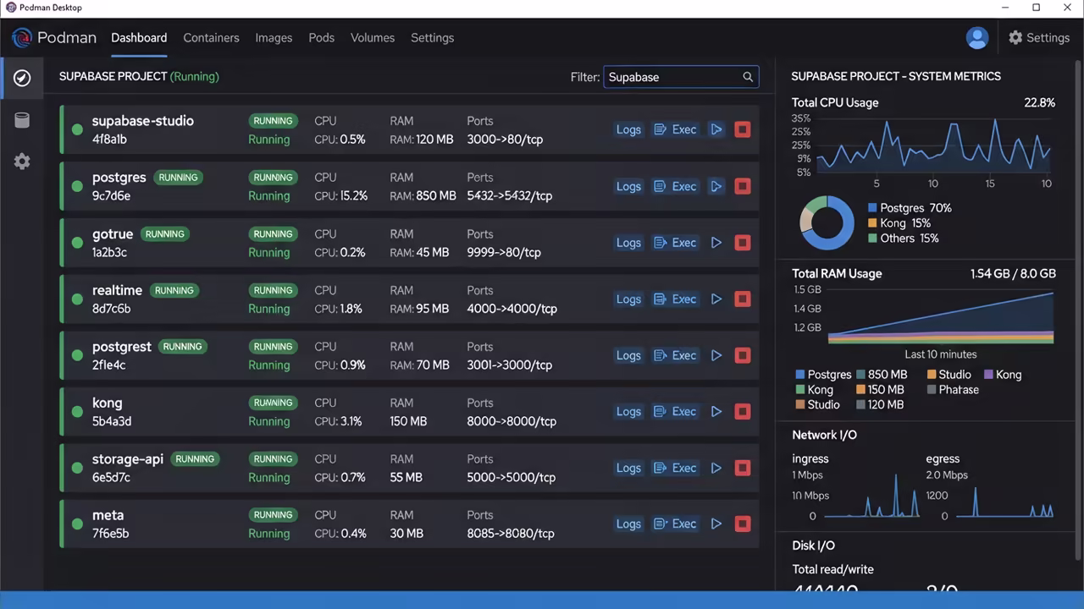
Task: Start supabase-studio with play icon
Action: (x=716, y=129)
